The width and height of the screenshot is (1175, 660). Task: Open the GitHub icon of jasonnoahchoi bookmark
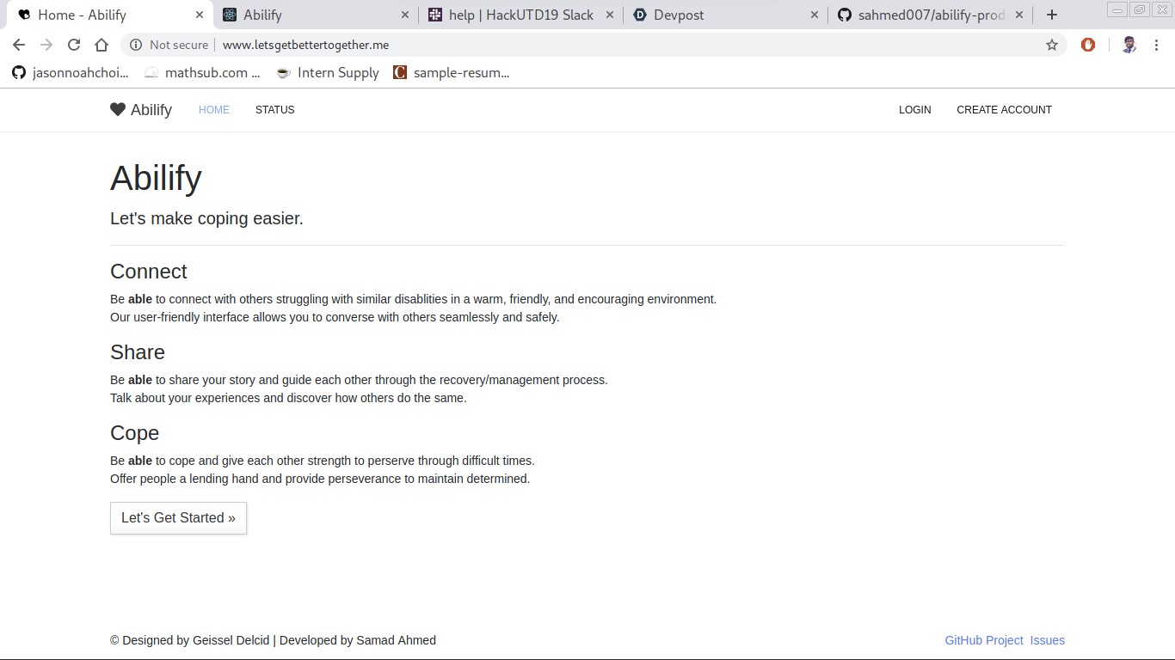tap(19, 73)
